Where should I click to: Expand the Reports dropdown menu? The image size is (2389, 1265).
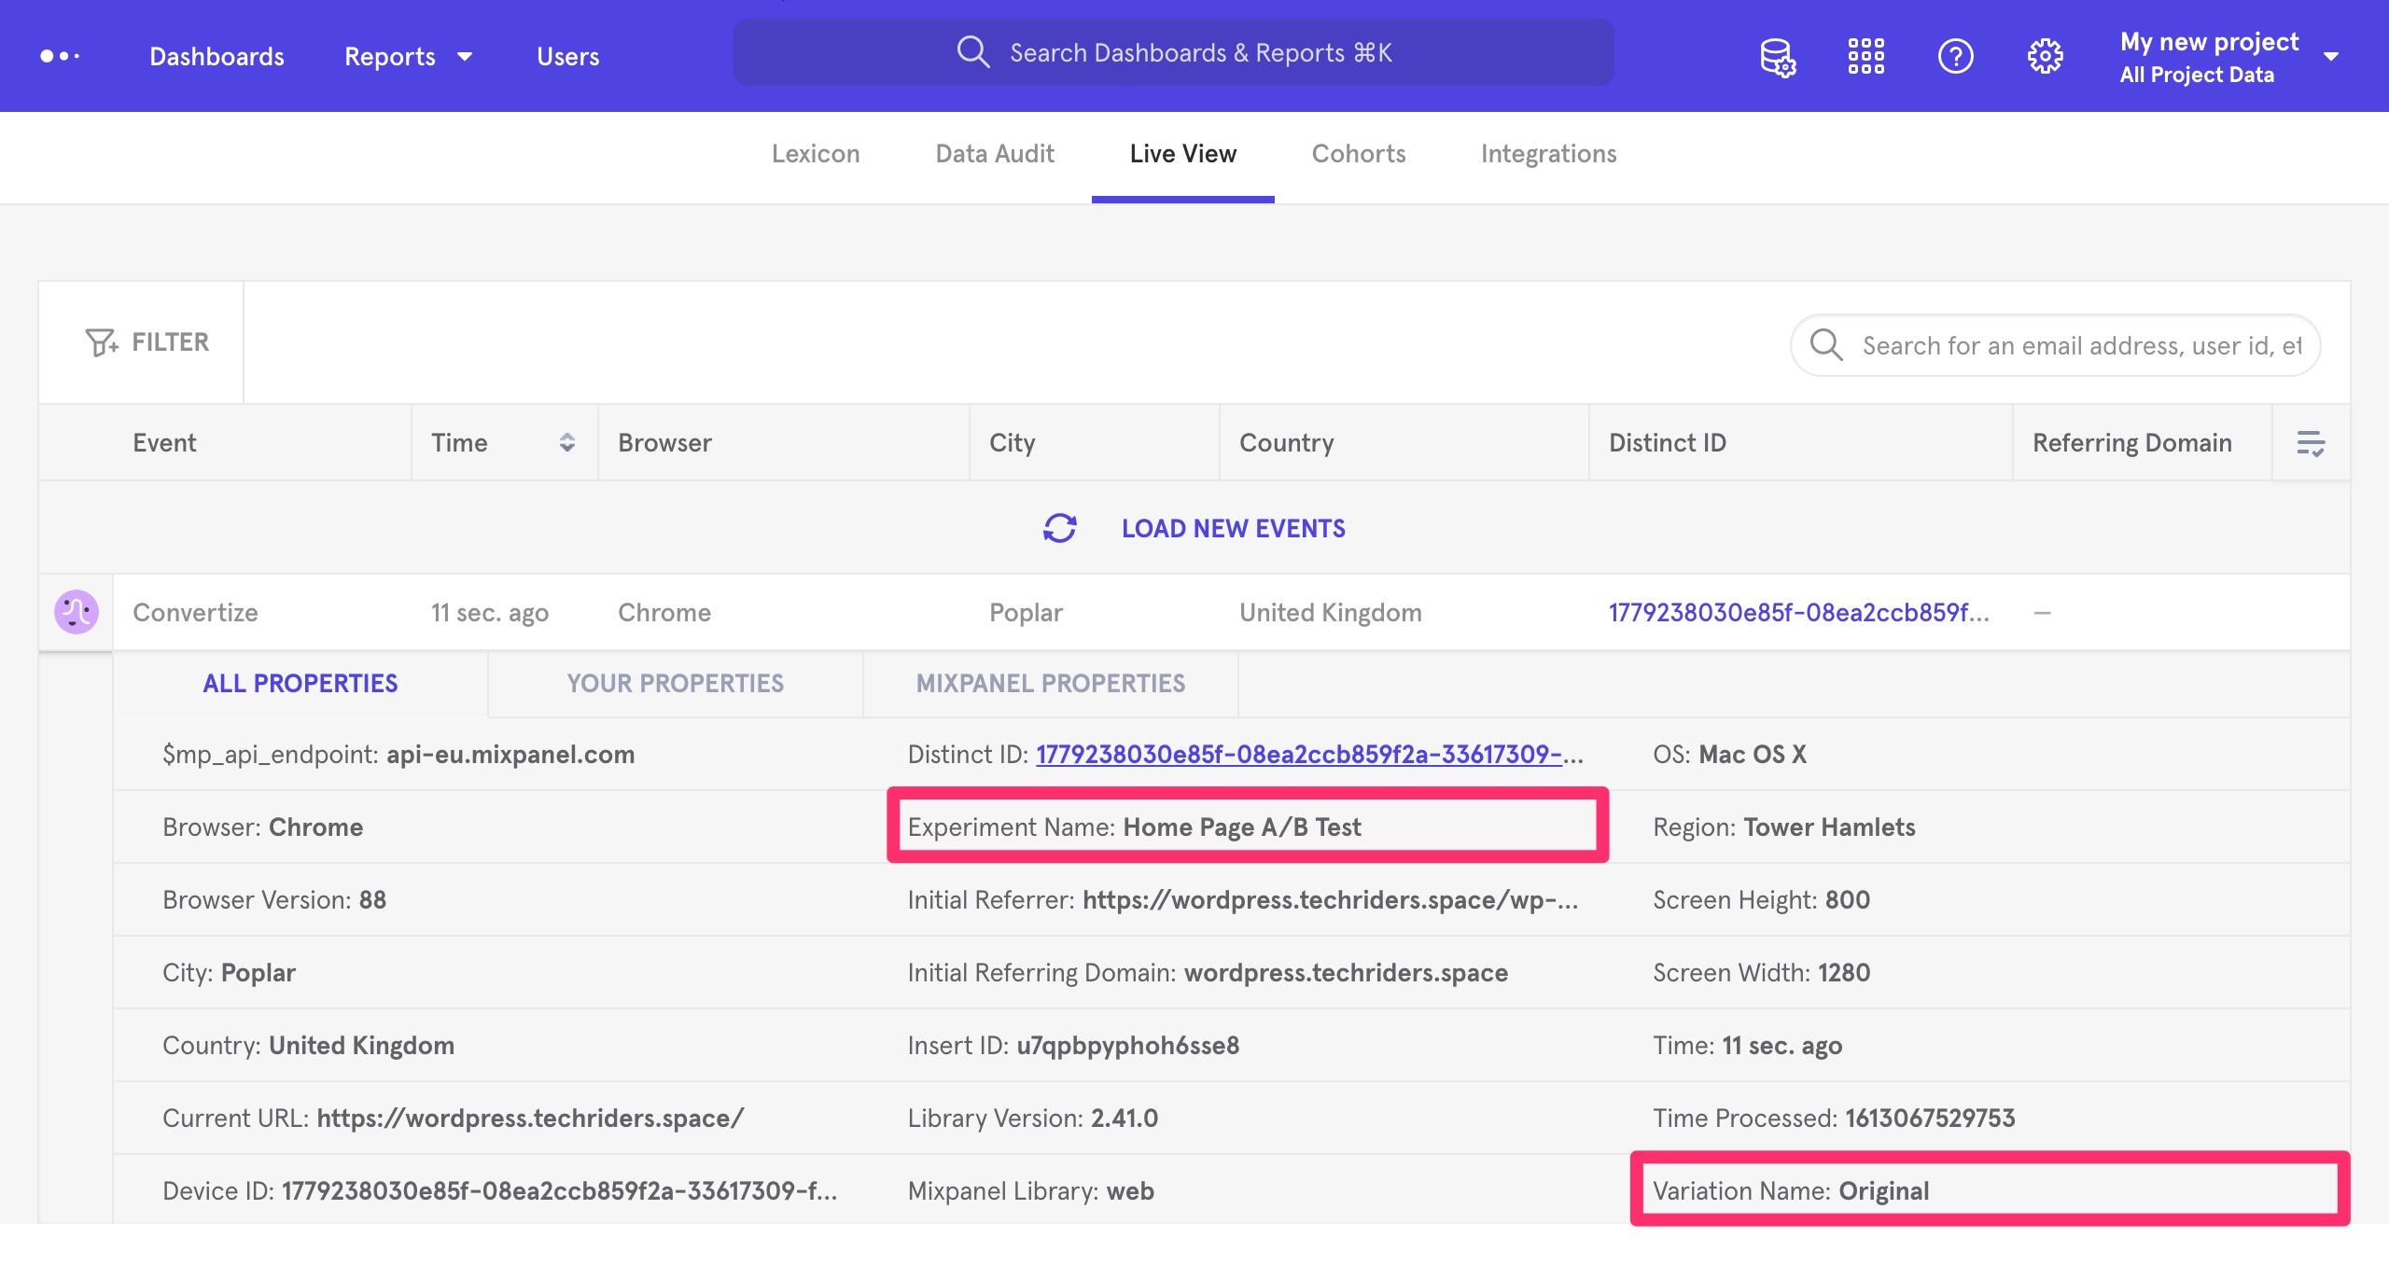(409, 56)
